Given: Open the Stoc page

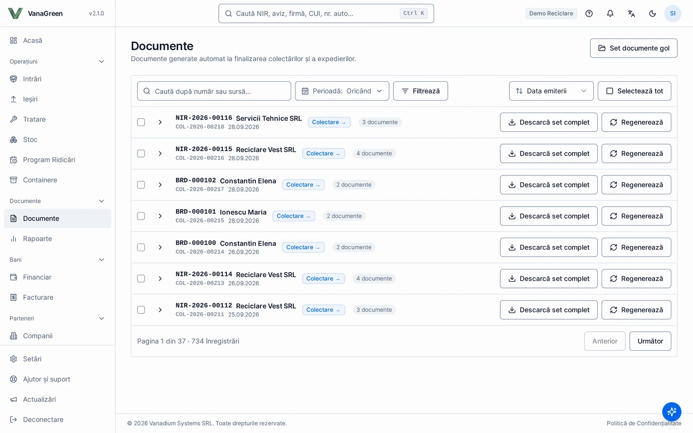Looking at the screenshot, I should (x=58, y=139).
